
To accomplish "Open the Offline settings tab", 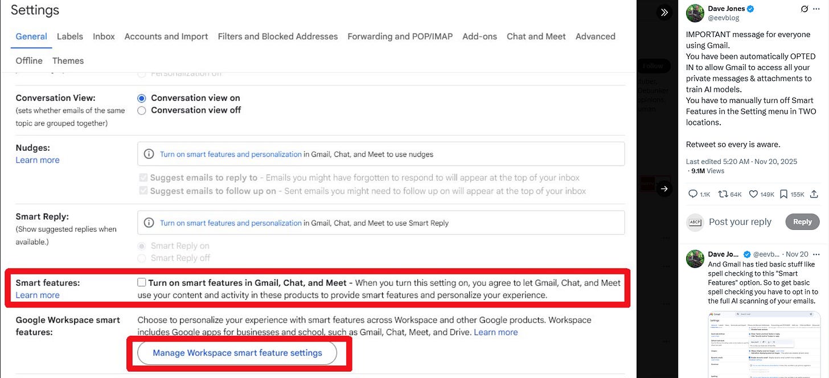I will 29,61.
